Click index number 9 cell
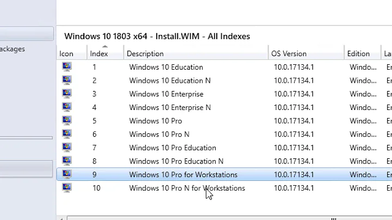Viewport: 392px width, 220px height. pyautogui.click(x=94, y=175)
